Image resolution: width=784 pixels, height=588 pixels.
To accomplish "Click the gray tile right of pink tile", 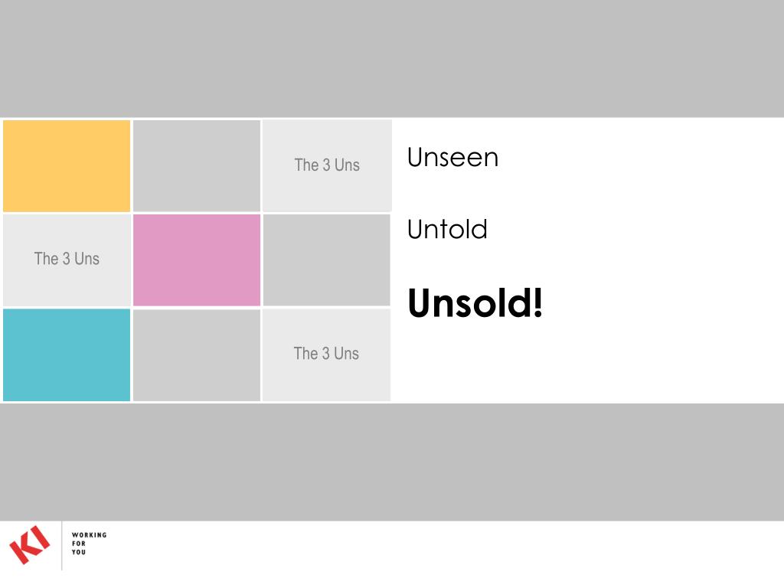I will point(326,260).
